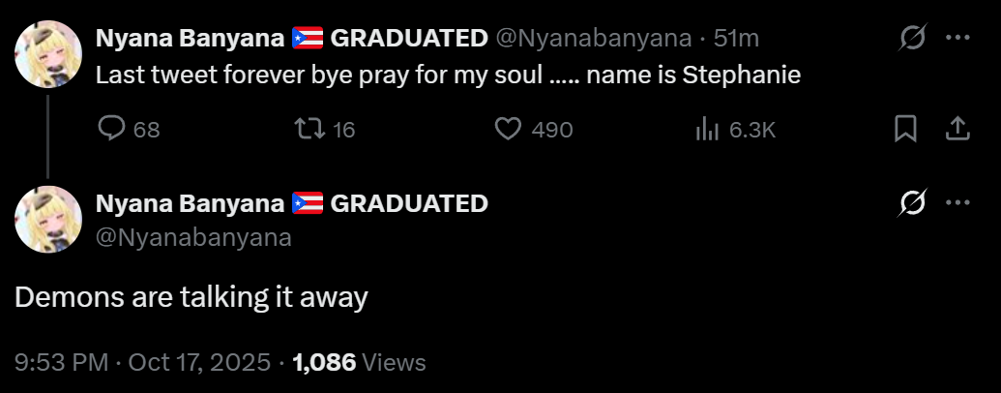1001x393 pixels.
Task: Open more options menu on second tweet
Action: pos(957,203)
